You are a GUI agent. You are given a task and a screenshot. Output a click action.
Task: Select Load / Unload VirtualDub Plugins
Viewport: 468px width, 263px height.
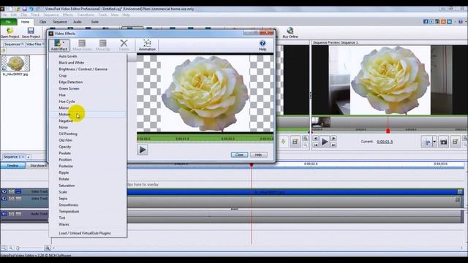coord(85,233)
